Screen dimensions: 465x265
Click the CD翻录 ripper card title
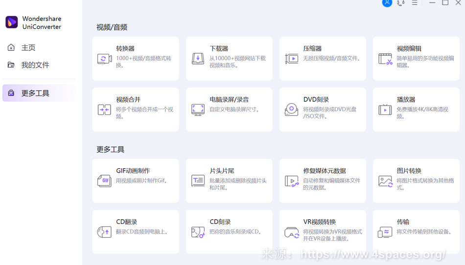pyautogui.click(x=126, y=222)
